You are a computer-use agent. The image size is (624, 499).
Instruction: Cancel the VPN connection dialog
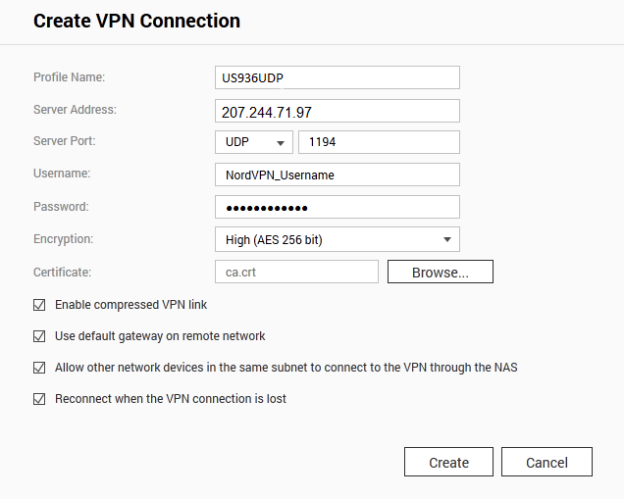point(546,462)
